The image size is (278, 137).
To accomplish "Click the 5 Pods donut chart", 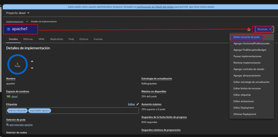I will 17,65.
